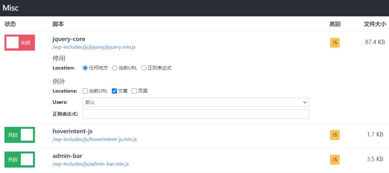This screenshot has width=389, height=173.
Task: Click the Users: field label
Action: (60, 102)
